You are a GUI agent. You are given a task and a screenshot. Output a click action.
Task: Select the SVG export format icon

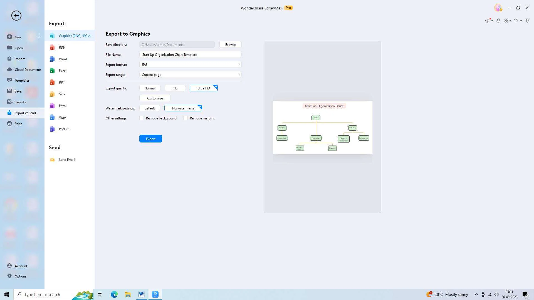[x=52, y=94]
